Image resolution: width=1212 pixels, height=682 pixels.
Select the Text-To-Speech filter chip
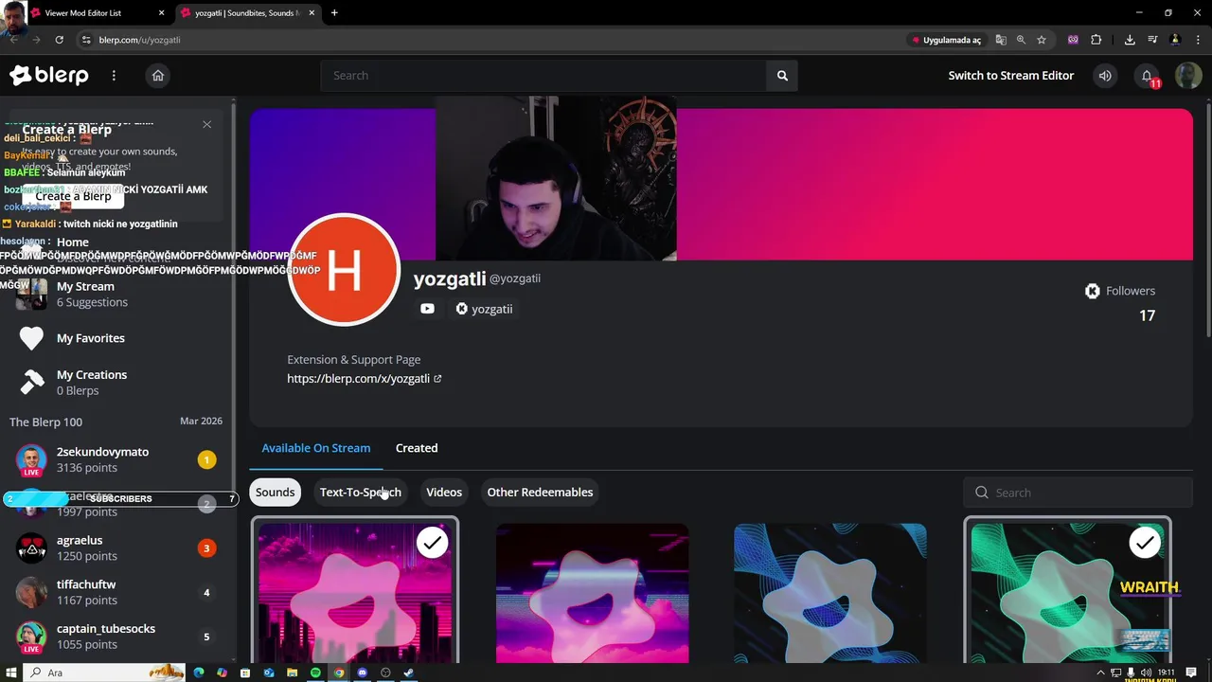coord(360,492)
